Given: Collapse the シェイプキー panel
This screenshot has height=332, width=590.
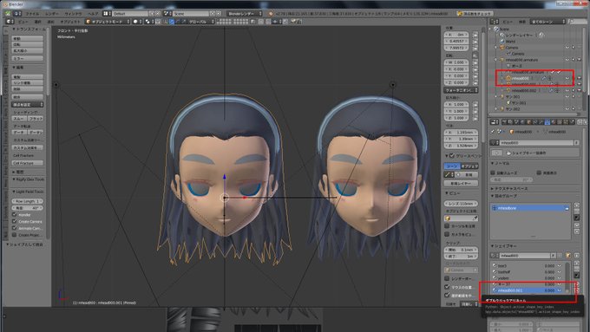Looking at the screenshot, I should (x=504, y=245).
